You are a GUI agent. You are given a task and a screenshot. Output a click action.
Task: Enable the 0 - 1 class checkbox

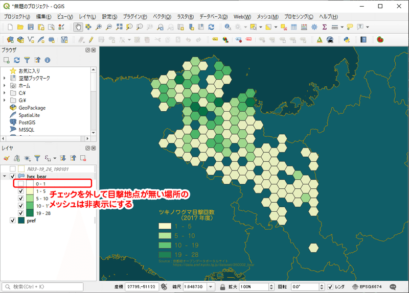pos(21,184)
